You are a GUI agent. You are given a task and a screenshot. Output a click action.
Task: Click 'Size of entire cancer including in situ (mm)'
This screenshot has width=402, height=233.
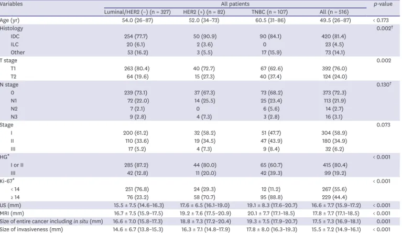[x=51, y=221]
